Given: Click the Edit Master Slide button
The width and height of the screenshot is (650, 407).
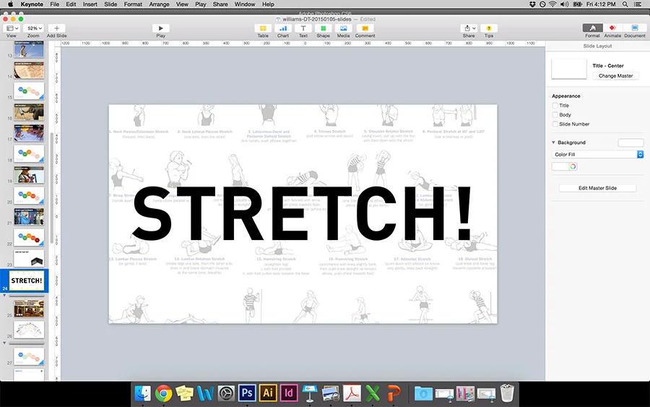Looking at the screenshot, I should pyautogui.click(x=597, y=188).
